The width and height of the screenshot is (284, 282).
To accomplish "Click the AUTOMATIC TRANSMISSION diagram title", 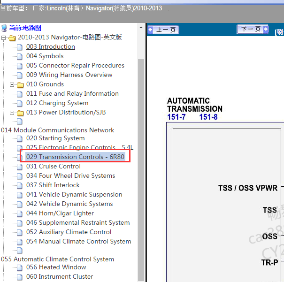I will coord(195,105).
